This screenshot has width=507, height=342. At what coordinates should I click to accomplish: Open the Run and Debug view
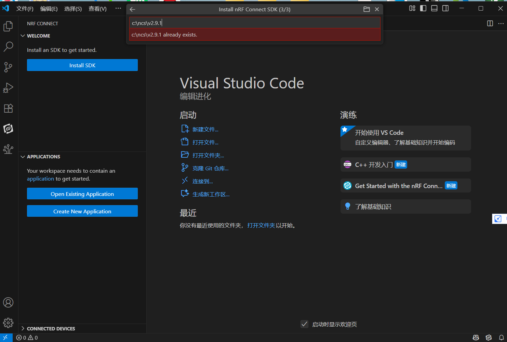(8, 88)
